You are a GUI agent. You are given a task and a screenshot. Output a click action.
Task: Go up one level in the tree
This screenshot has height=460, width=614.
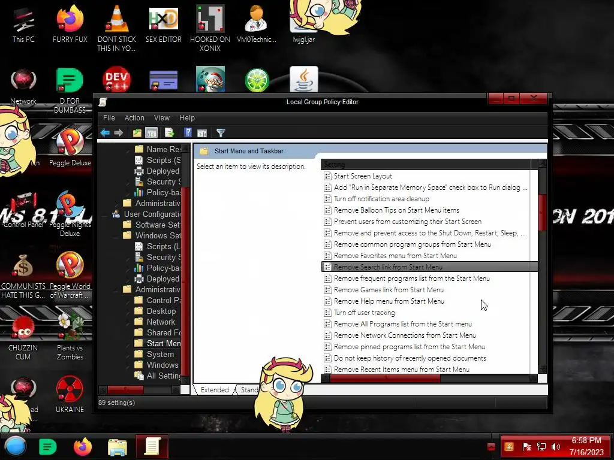[x=137, y=133]
